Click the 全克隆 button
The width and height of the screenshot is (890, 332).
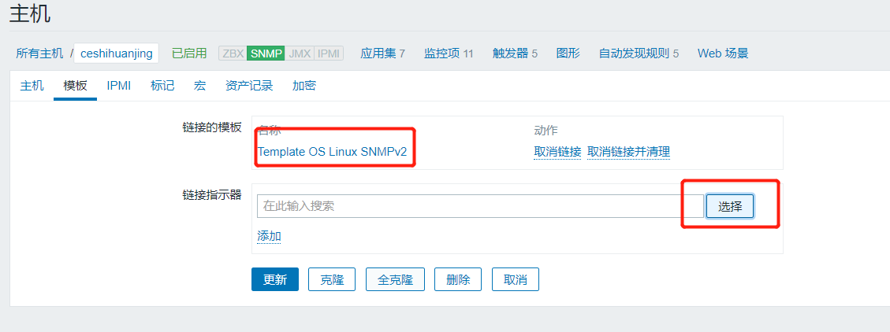(x=396, y=279)
